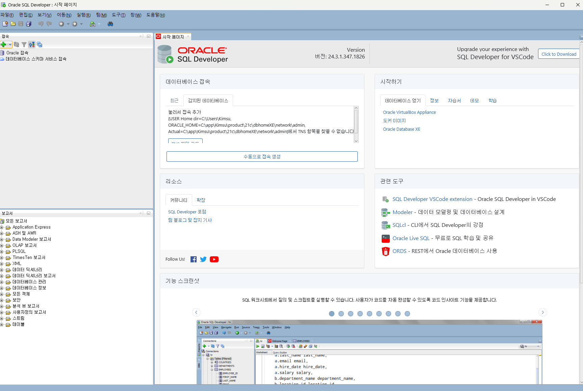The width and height of the screenshot is (583, 391).
Task: Click the binoculars Find DB Object icon
Action: click(x=110, y=24)
